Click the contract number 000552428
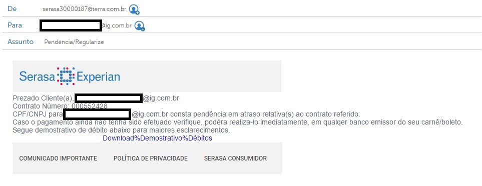 [x=90, y=106]
